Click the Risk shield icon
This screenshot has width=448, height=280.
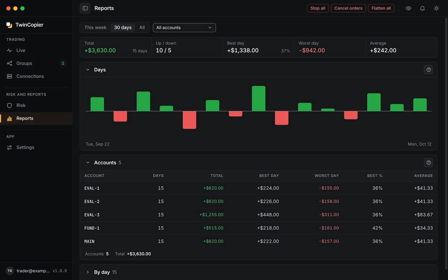(9, 105)
